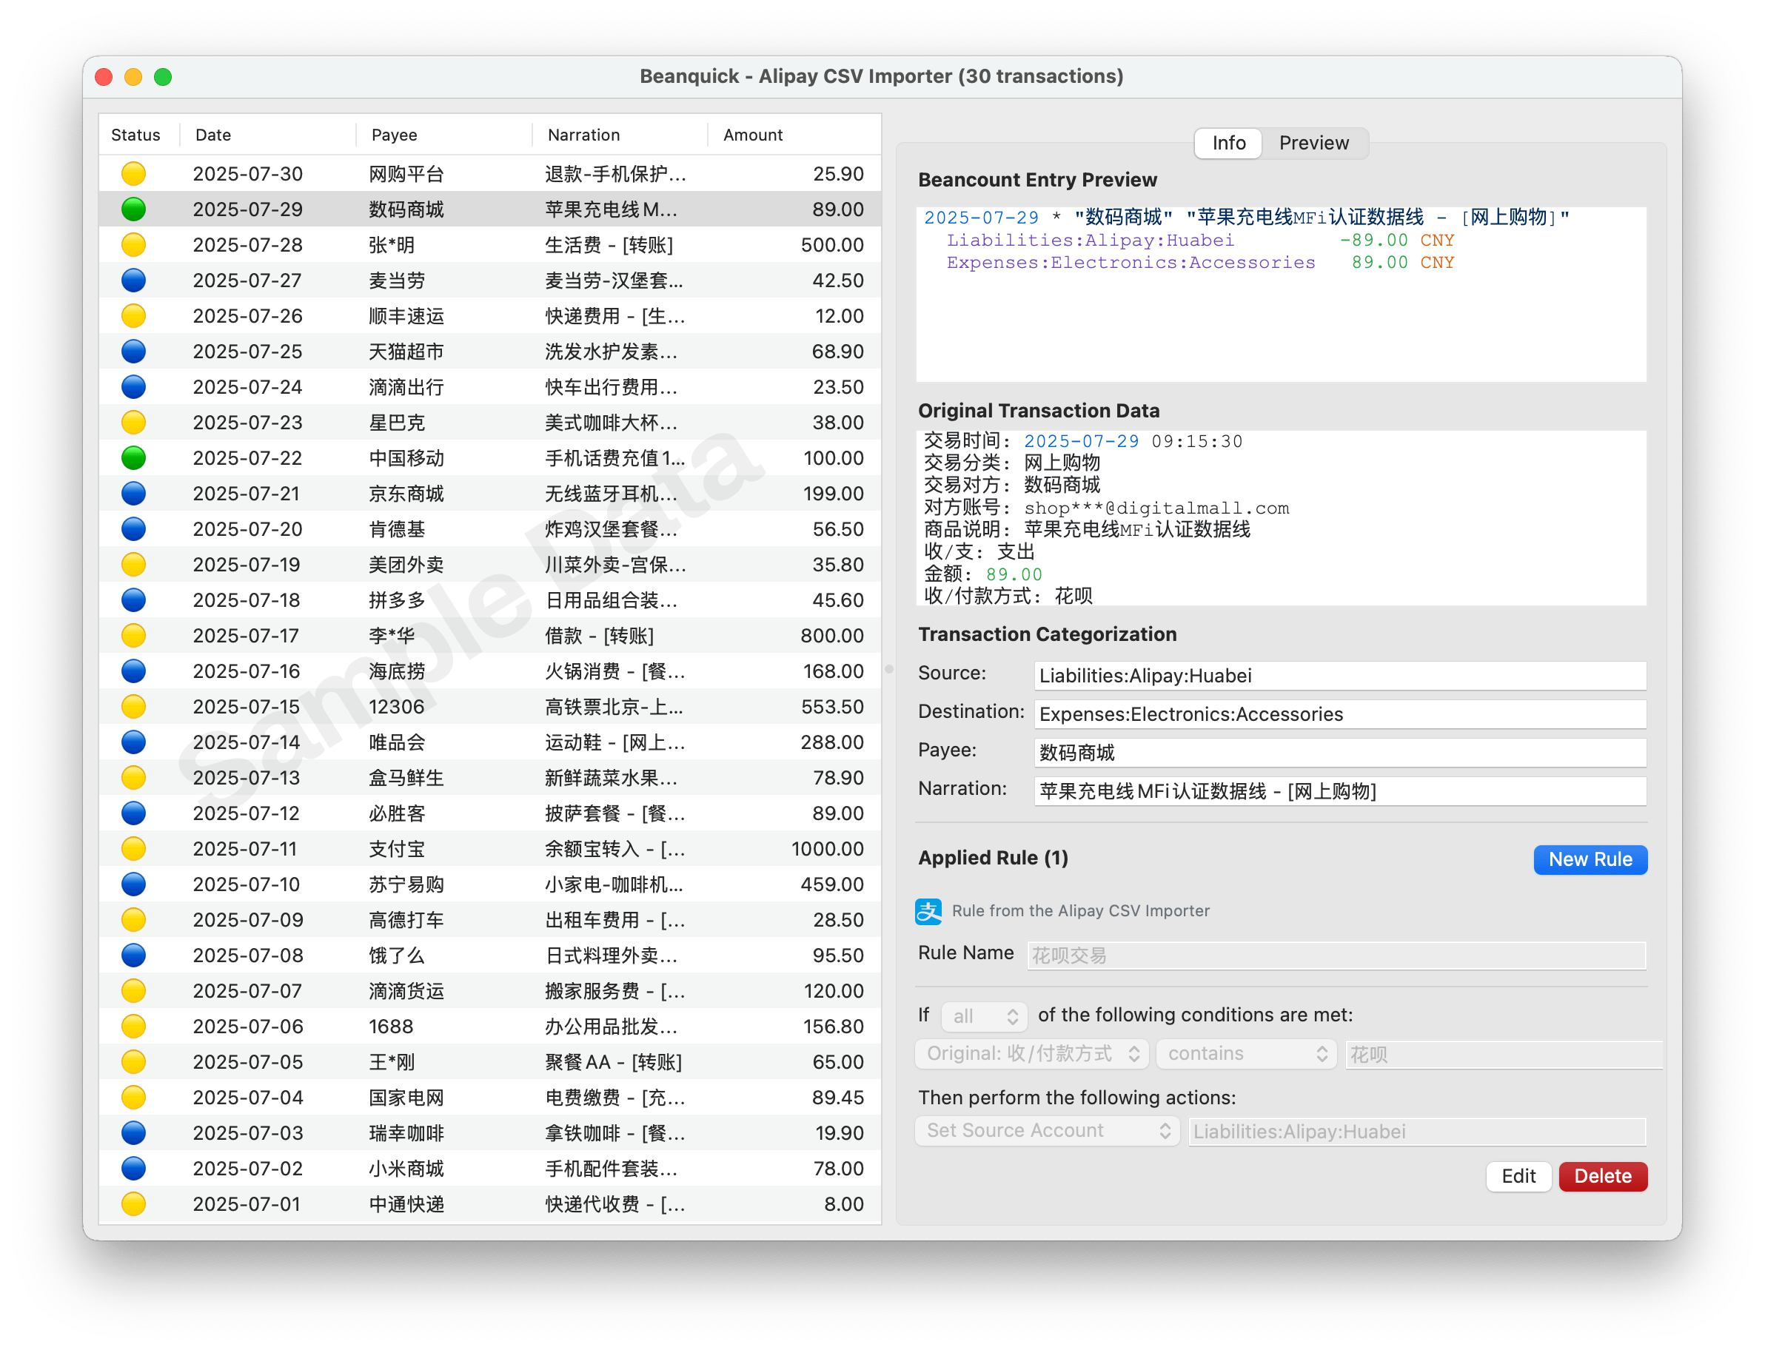The width and height of the screenshot is (1765, 1350).
Task: Switch to the Preview tab
Action: tap(1313, 143)
